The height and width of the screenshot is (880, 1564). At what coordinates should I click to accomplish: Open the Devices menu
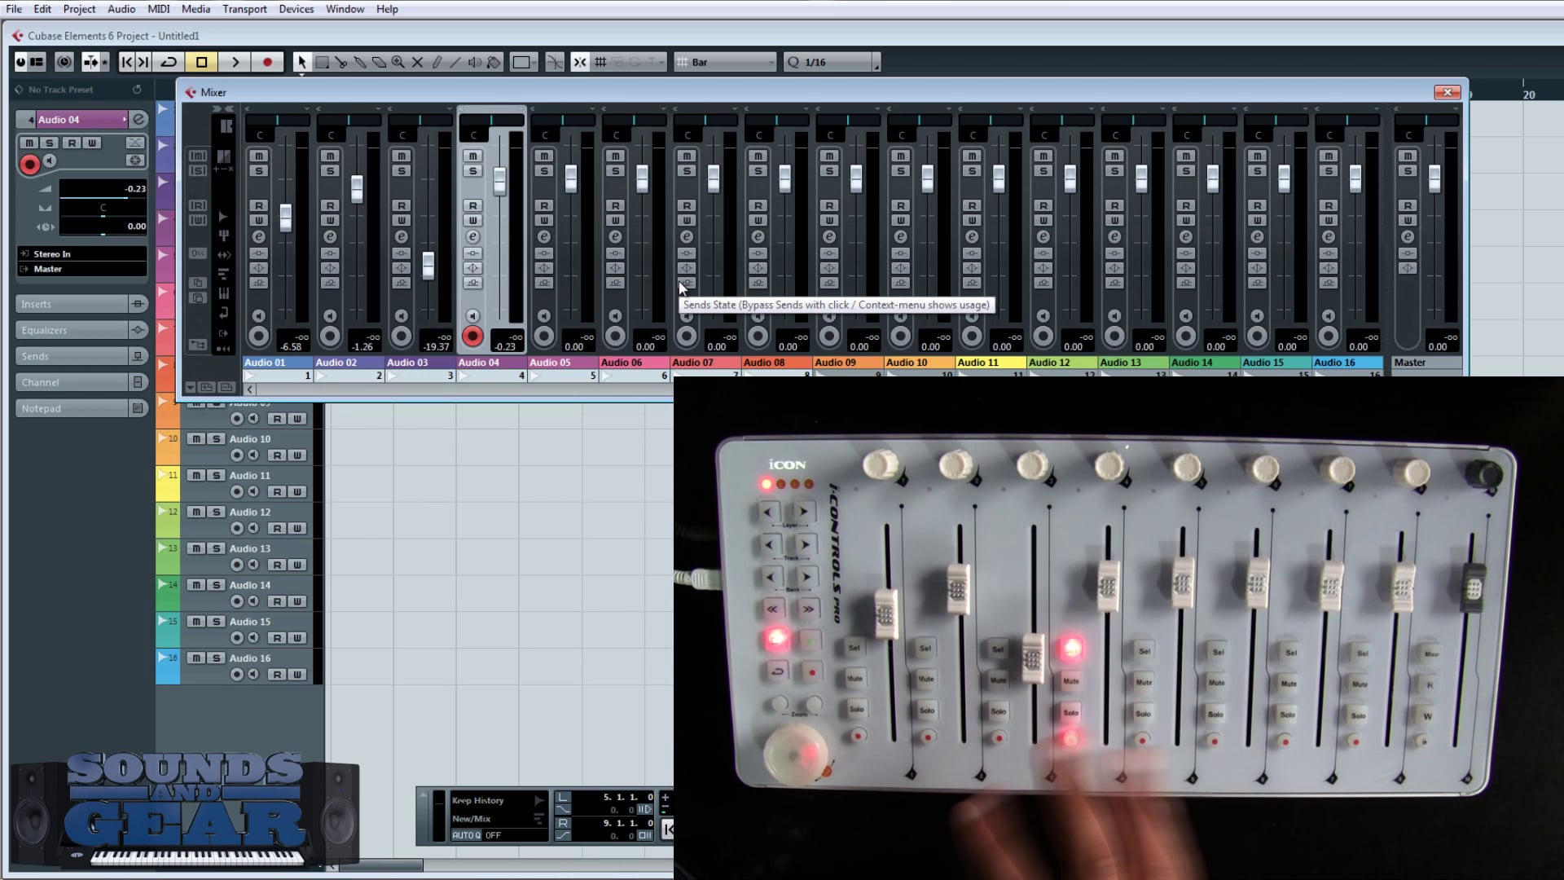click(296, 9)
